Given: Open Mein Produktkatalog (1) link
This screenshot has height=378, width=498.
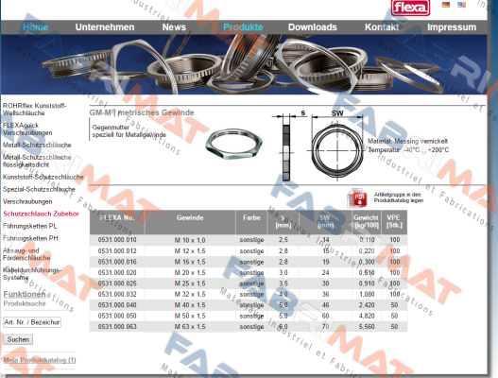Looking at the screenshot, I should 40,360.
